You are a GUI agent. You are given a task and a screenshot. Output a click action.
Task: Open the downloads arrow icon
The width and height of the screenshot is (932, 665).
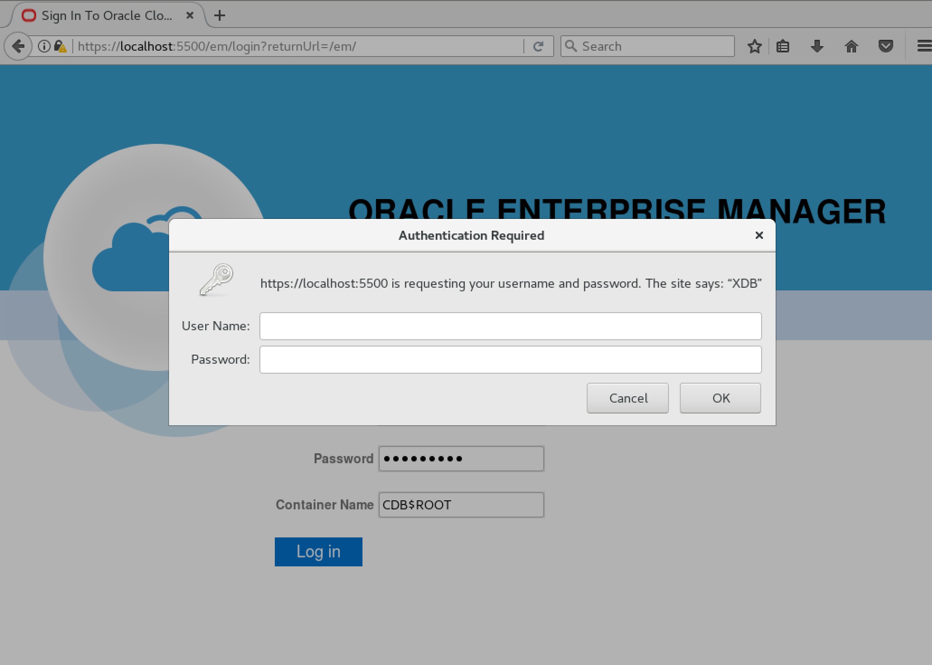pos(817,46)
